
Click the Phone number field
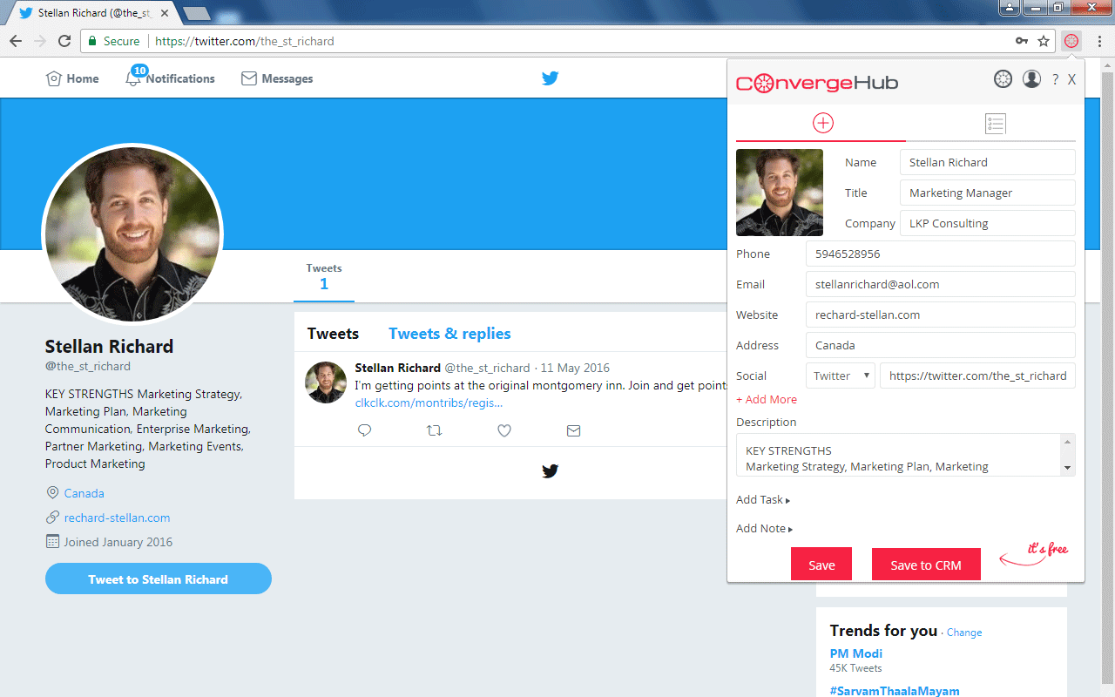[941, 254]
